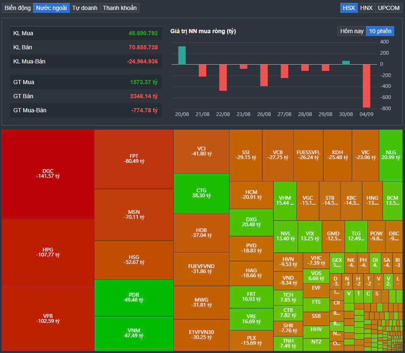Select the TCH 7.85 tỷ tile
Viewport: 405px width, 353px height.
click(x=288, y=297)
